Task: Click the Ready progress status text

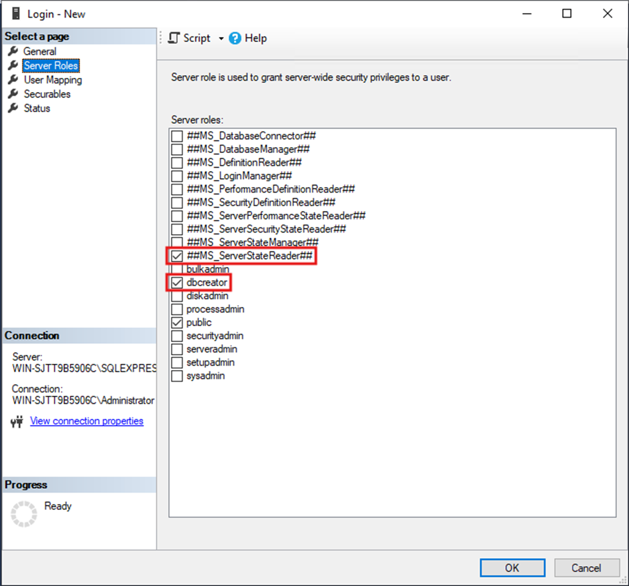Action: [x=58, y=506]
